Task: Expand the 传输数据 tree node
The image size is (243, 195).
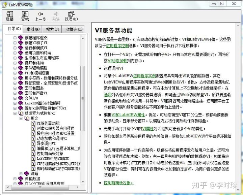Action: pos(15,179)
